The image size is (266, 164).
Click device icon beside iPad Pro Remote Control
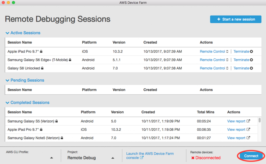click(x=227, y=52)
